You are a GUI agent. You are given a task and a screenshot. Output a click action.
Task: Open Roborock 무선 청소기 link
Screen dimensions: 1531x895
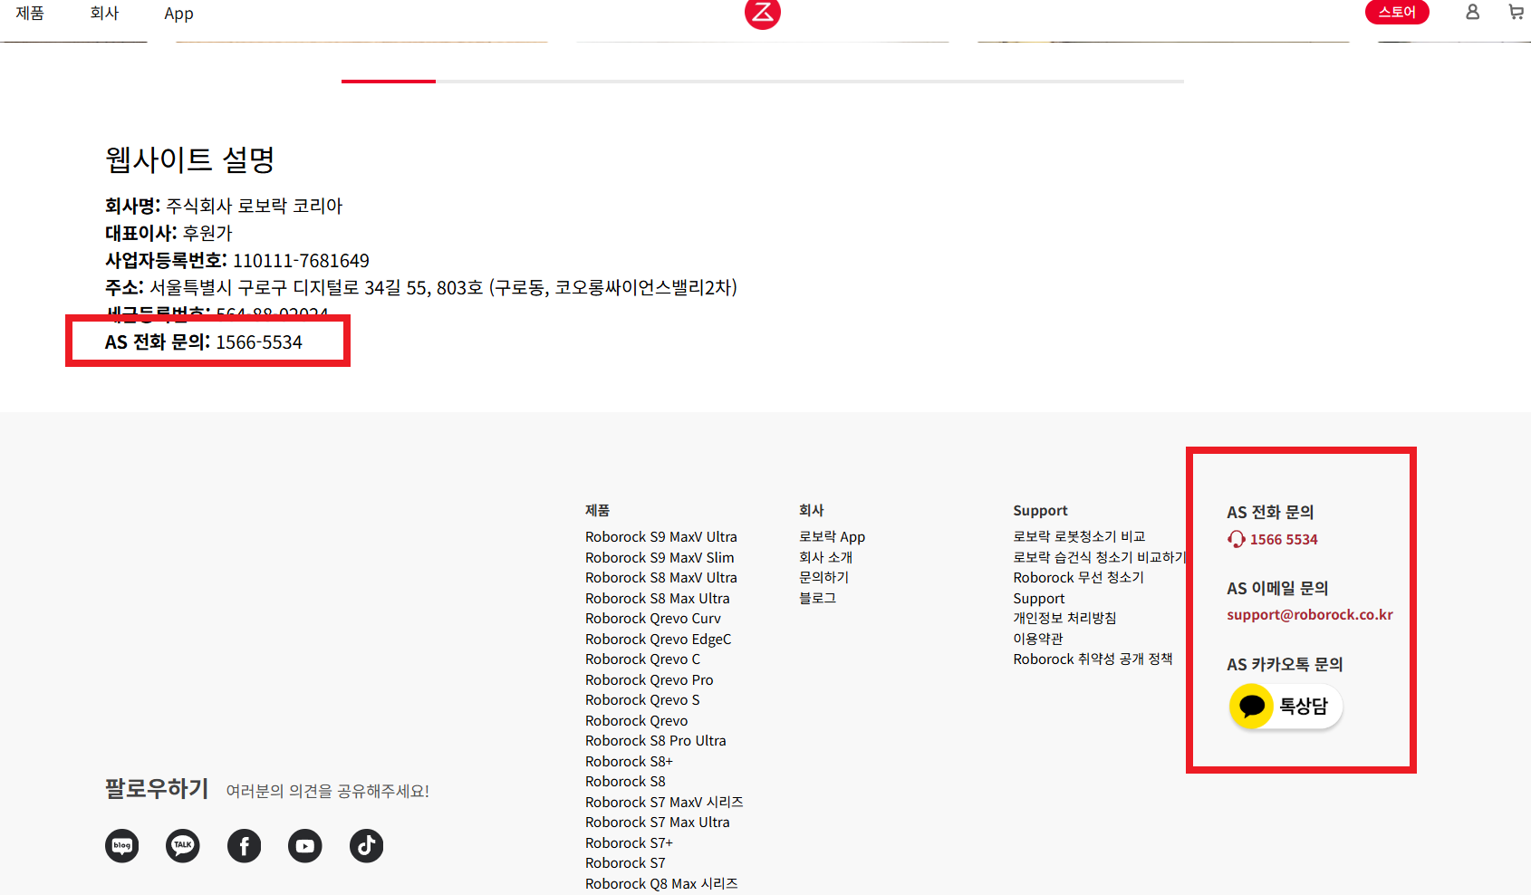(x=1078, y=578)
